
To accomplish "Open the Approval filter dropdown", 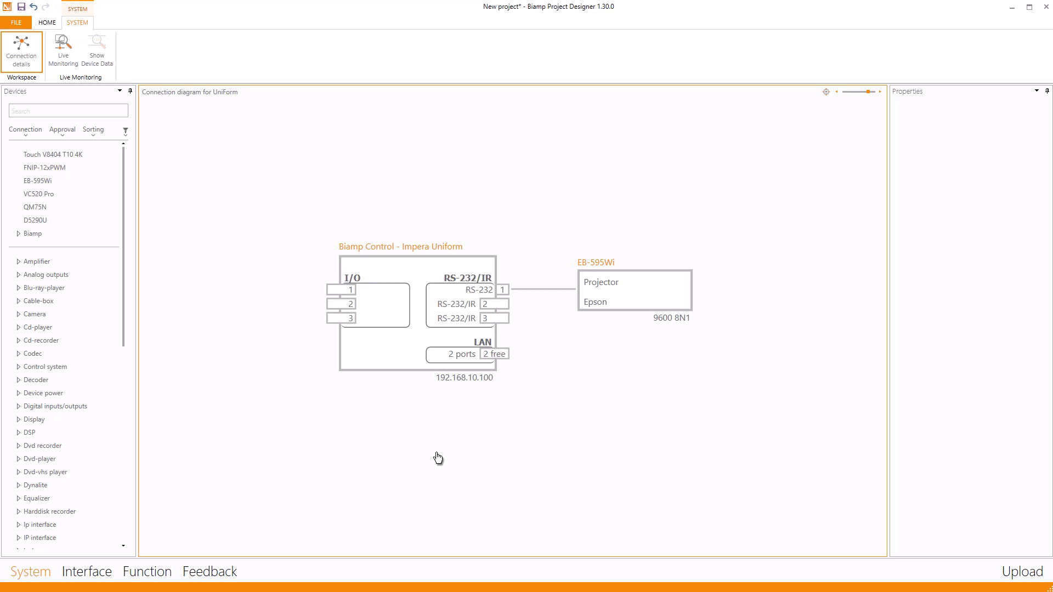I will tap(62, 130).
